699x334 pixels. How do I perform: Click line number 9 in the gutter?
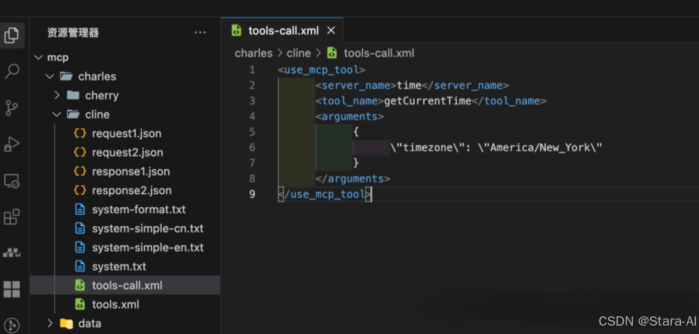pyautogui.click(x=252, y=194)
